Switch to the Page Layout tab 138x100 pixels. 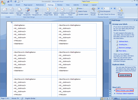tap(28, 5)
